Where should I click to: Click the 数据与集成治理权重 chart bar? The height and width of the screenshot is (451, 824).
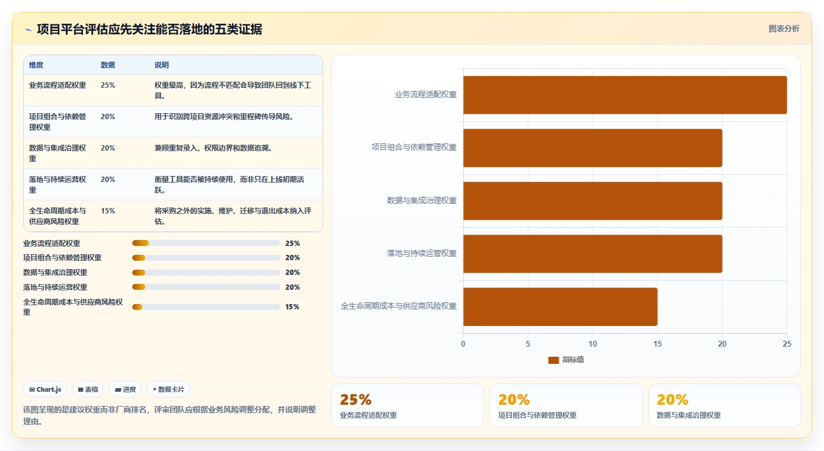point(593,201)
